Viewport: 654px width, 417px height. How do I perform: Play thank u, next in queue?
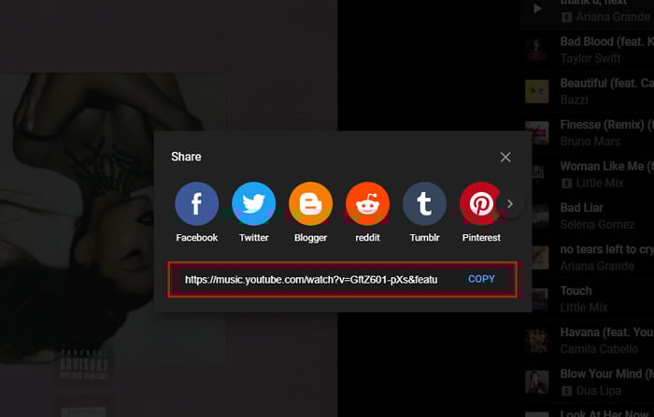coord(537,8)
